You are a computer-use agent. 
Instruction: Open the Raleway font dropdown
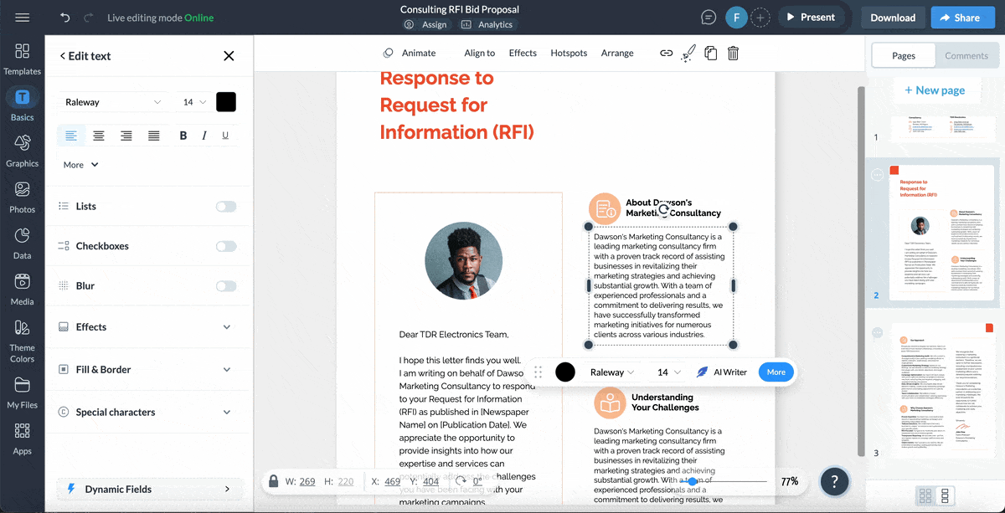pos(113,101)
